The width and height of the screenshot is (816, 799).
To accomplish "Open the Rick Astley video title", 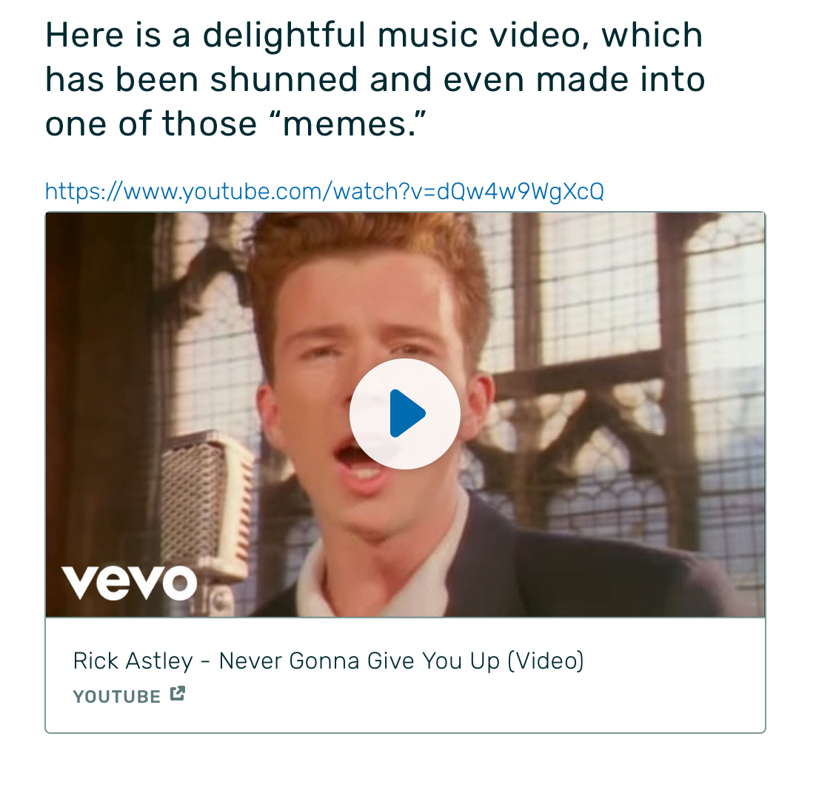I will pos(328,661).
